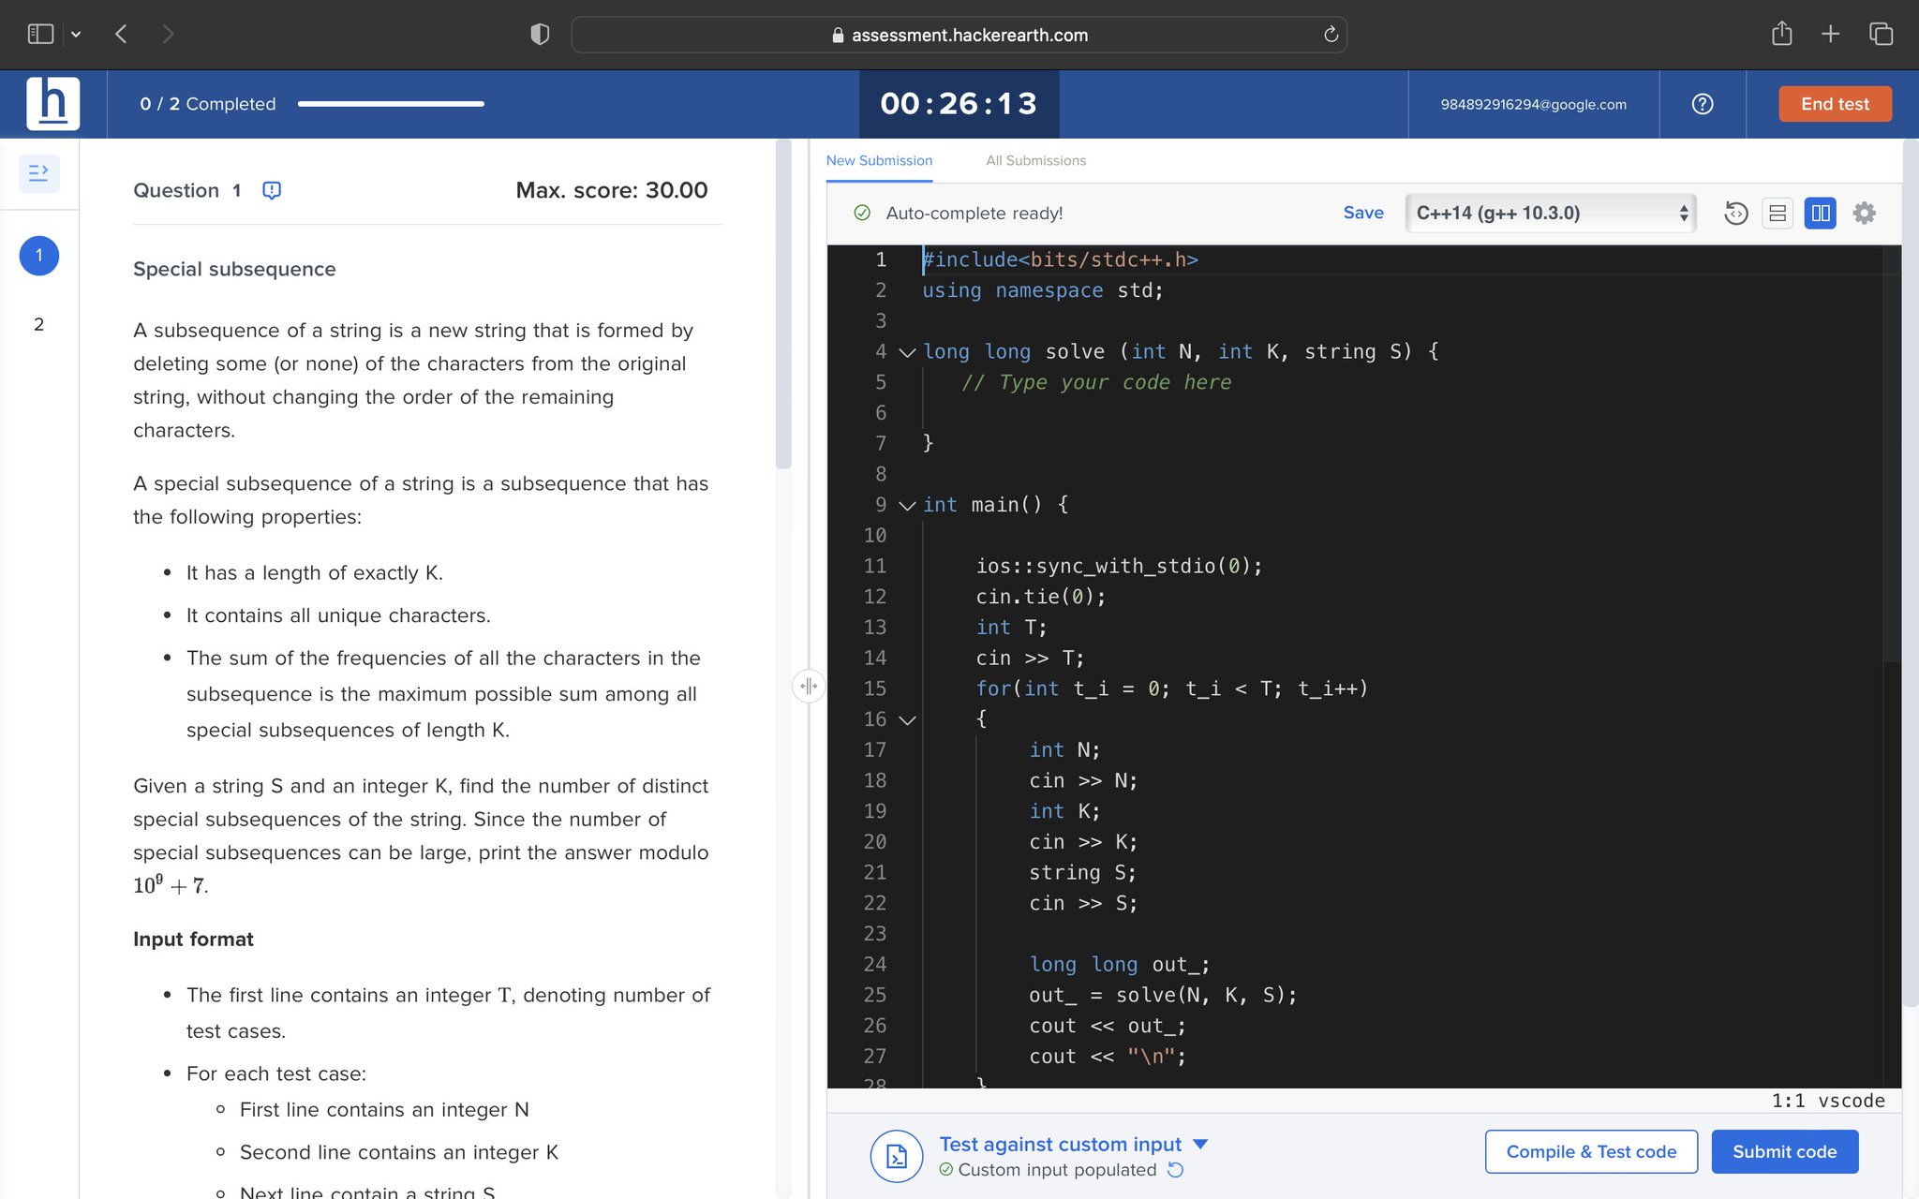Image resolution: width=1919 pixels, height=1199 pixels.
Task: Click Compile & Test code button
Action: tap(1591, 1151)
